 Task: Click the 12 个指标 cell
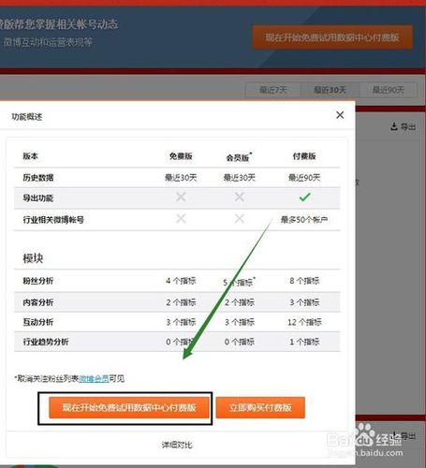(x=304, y=322)
